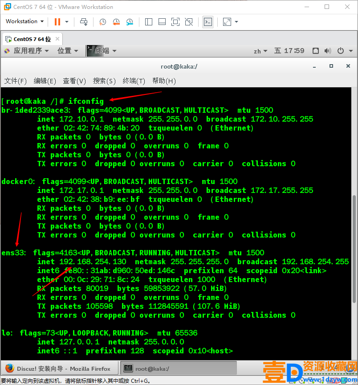Expand the stretch display dropdown arrow
The height and width of the screenshot is (385, 358).
(x=236, y=22)
